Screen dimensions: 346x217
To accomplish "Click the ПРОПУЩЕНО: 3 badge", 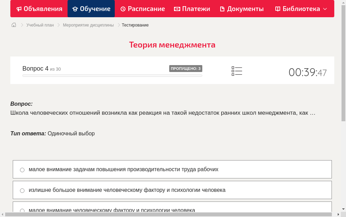I will click(186, 68).
